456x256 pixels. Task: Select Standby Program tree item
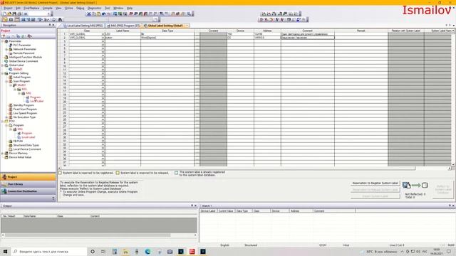point(24,105)
